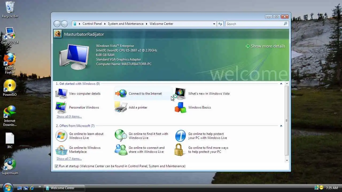Click Switch between windows in Quick Launch
The height and width of the screenshot is (192, 342).
pos(26,188)
